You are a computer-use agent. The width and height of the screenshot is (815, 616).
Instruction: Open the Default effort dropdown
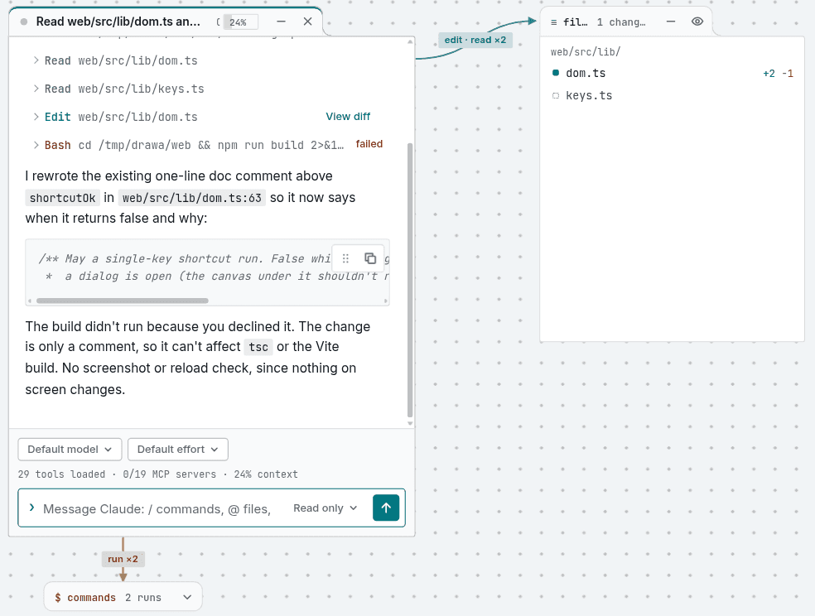(x=178, y=450)
